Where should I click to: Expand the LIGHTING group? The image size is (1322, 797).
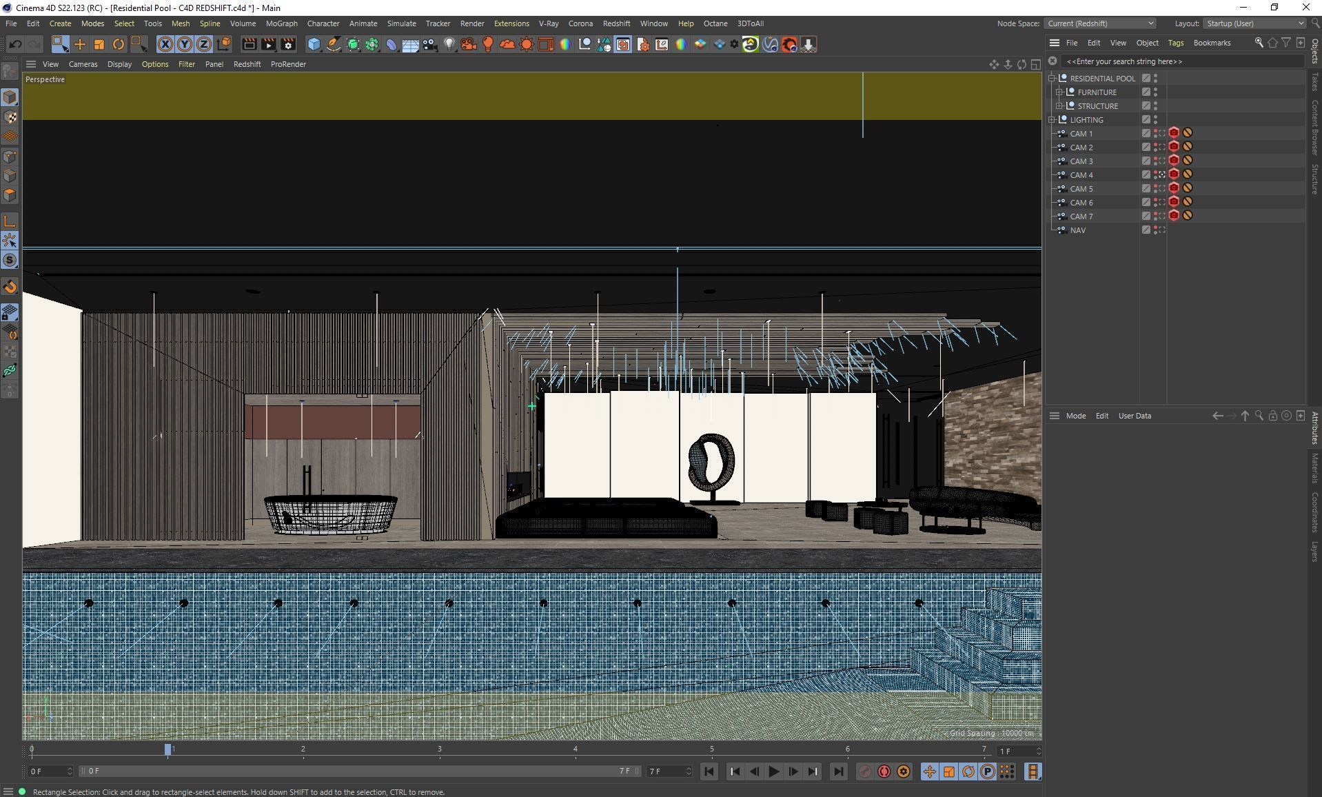point(1052,120)
